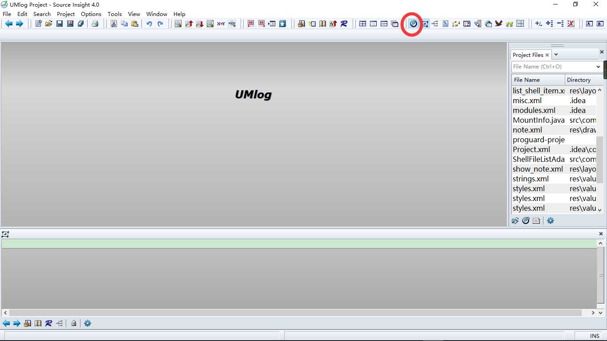The height and width of the screenshot is (341, 607).
Task: Open the Search menu
Action: [x=42, y=14]
